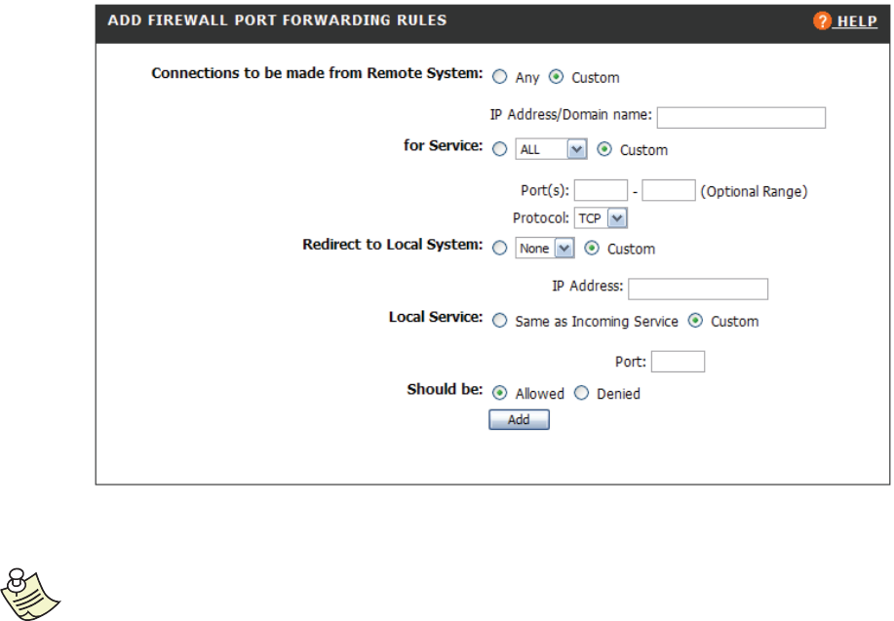Click the starting Port(s) input field
The height and width of the screenshot is (621, 894).
pos(602,190)
